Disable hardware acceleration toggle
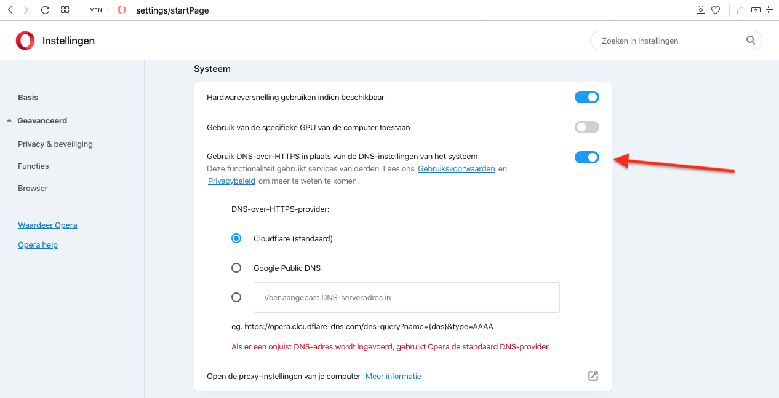 click(x=586, y=97)
